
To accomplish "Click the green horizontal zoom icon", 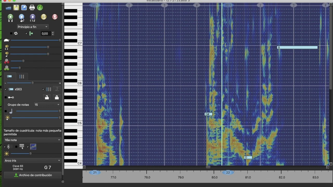I will click(x=7, y=68).
